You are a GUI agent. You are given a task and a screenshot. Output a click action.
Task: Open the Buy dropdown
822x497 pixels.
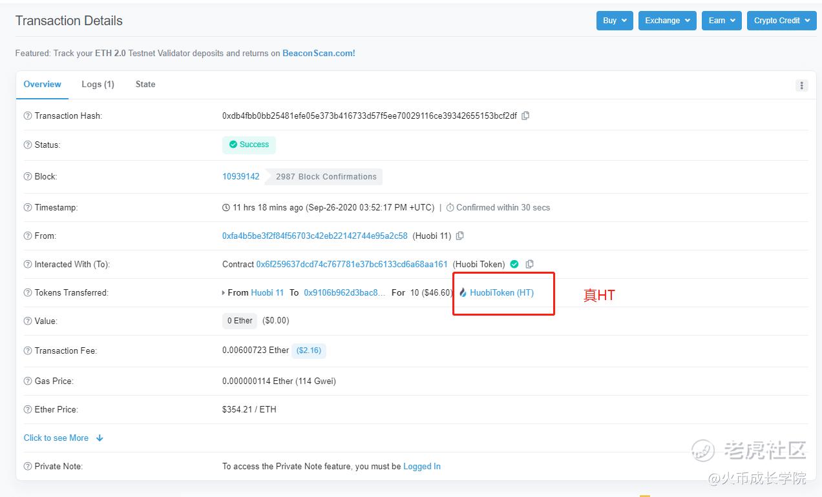[615, 21]
